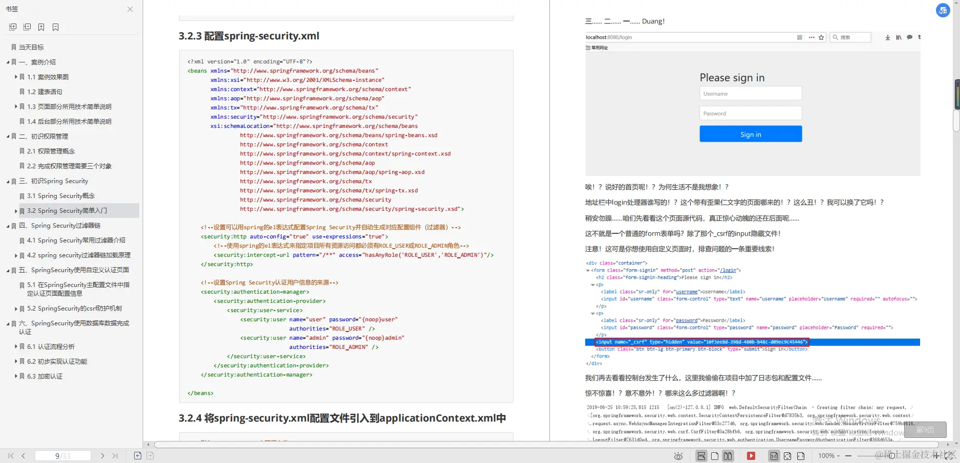Enable eye-protection reading mode
960x463 pixels.
pos(678,456)
